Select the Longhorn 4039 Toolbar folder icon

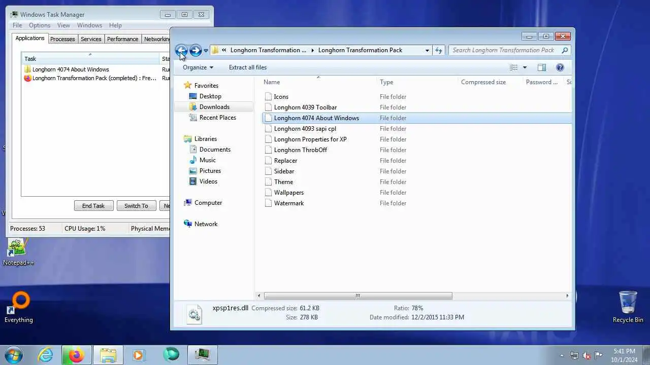coord(269,107)
